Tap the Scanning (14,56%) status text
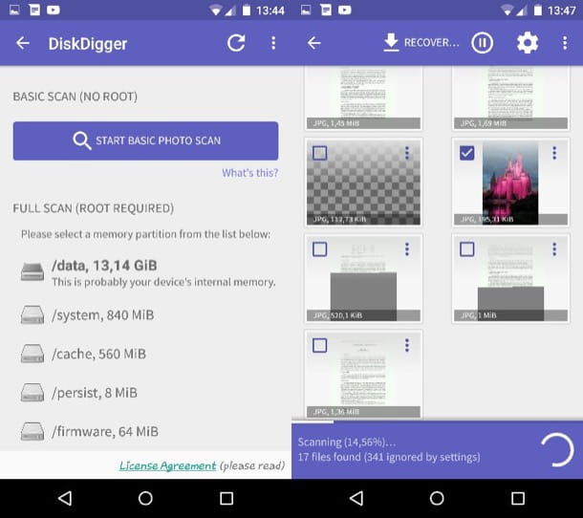The width and height of the screenshot is (583, 518). click(x=347, y=442)
